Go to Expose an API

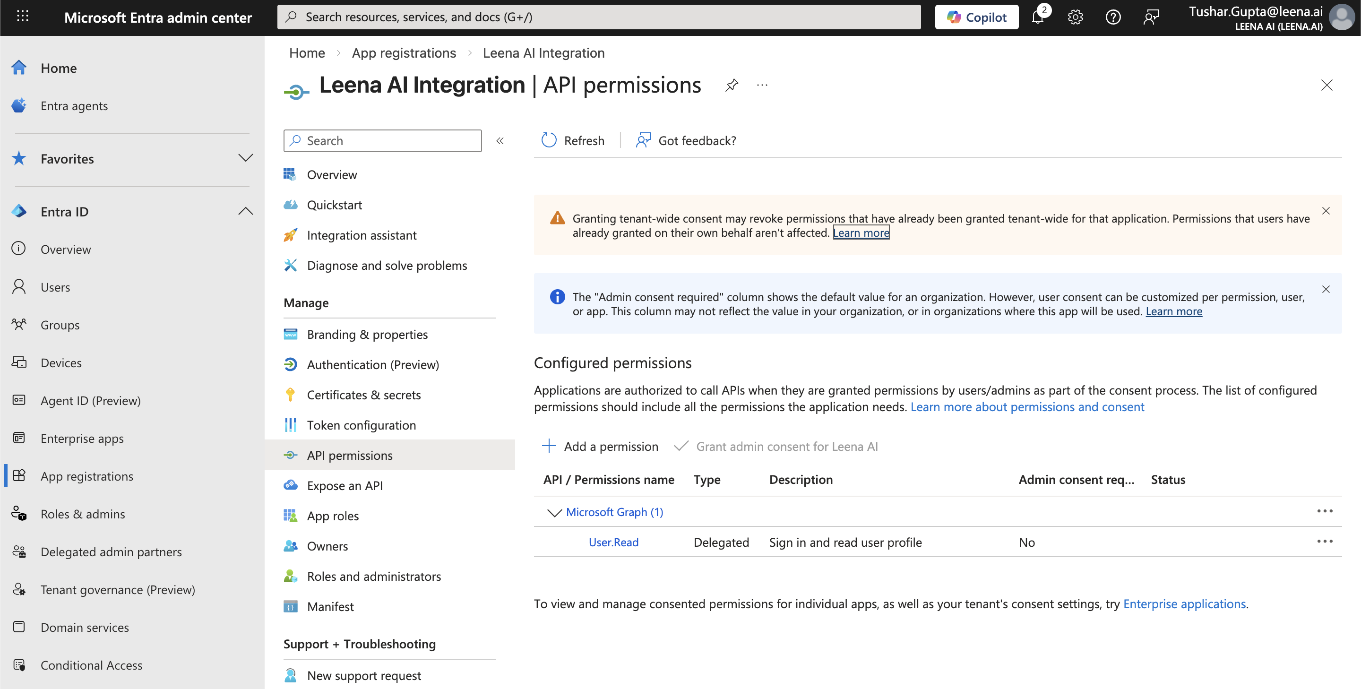point(345,486)
